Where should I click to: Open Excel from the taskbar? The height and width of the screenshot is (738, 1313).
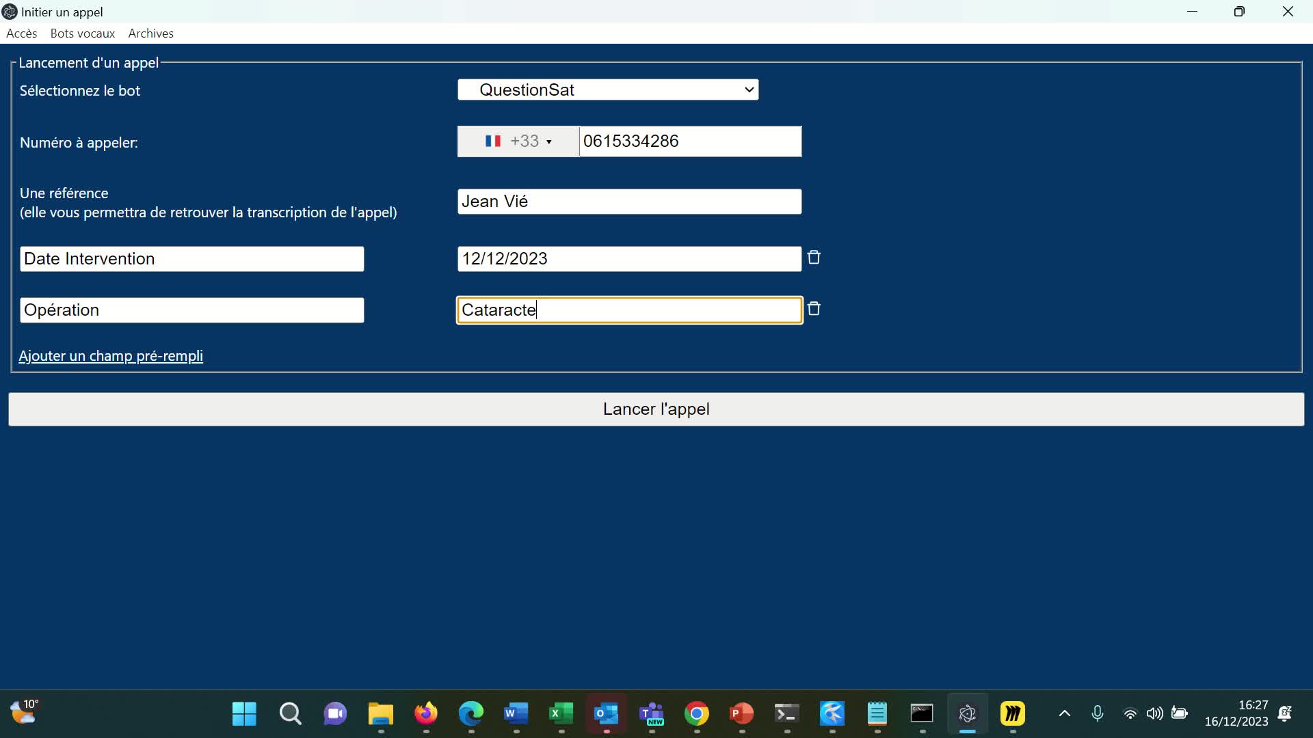click(x=561, y=714)
